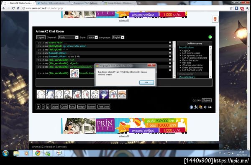
Task: Click checkbox on bas987654 message row
Action: tap(170, 43)
